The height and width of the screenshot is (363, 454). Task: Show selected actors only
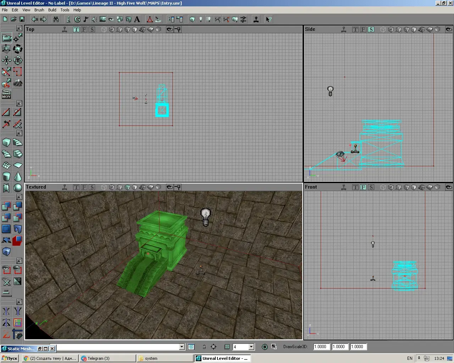coord(6,270)
